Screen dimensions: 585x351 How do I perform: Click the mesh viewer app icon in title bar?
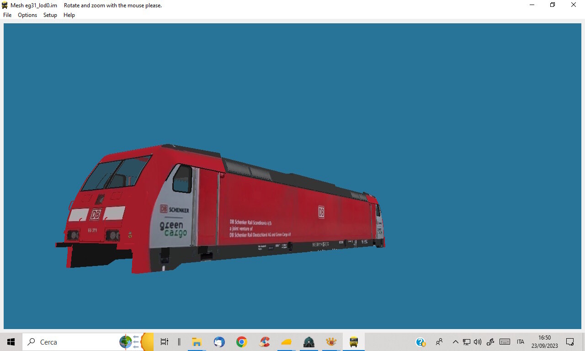(5, 5)
